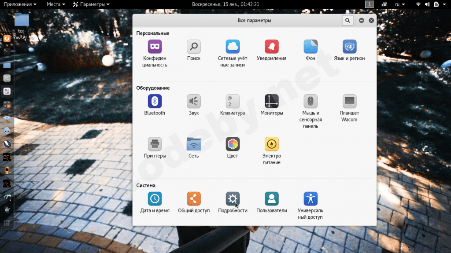Expand the Места menu
Screen dimensions: 451x253
coord(56,4)
